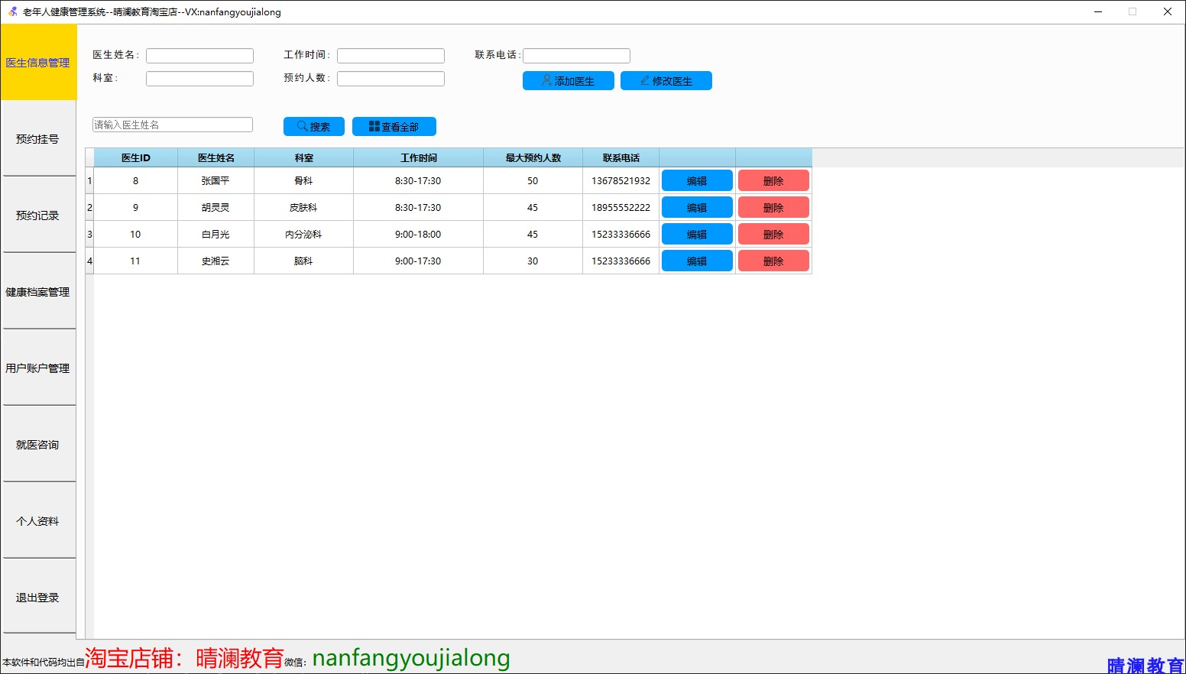The width and height of the screenshot is (1186, 674).
Task: Focus the 科室 input field
Action: tap(199, 79)
